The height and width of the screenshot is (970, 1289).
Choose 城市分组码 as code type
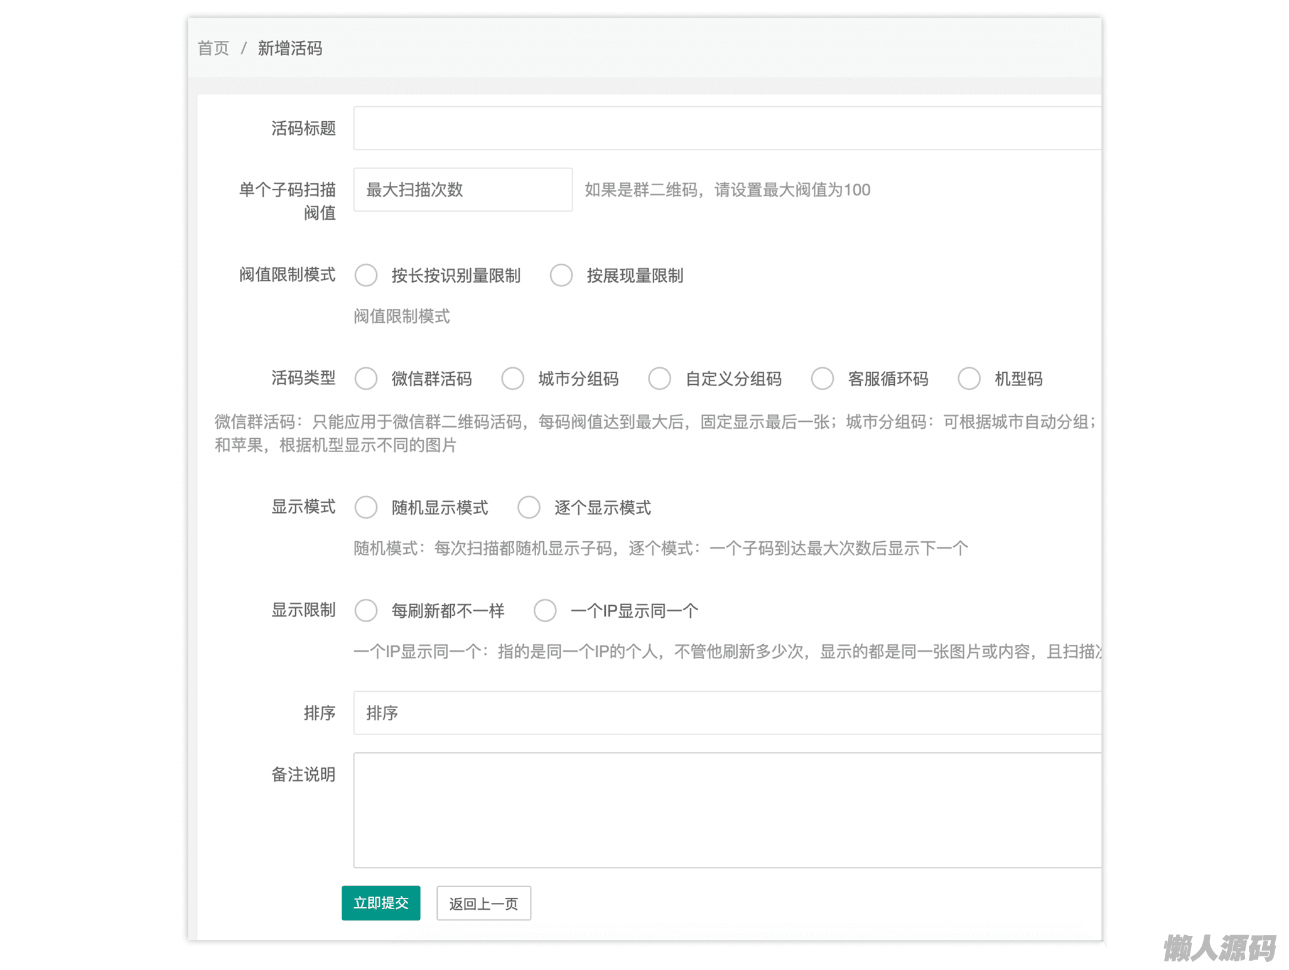click(x=512, y=379)
